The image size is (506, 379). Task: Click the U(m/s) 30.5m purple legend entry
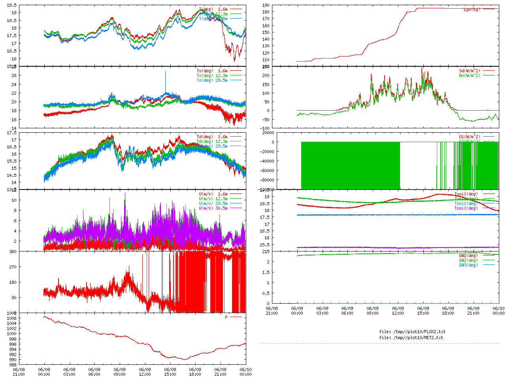(213, 208)
